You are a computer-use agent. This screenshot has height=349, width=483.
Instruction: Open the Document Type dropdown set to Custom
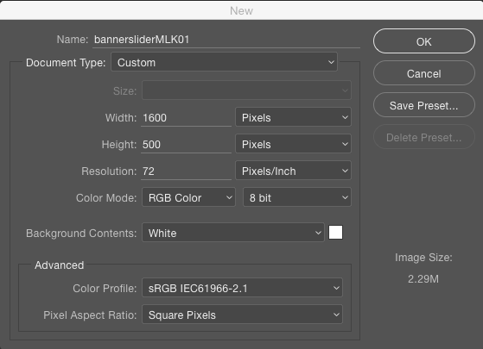coord(225,62)
